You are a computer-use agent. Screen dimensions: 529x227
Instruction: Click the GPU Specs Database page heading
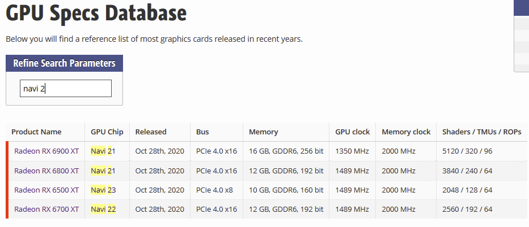click(x=96, y=13)
